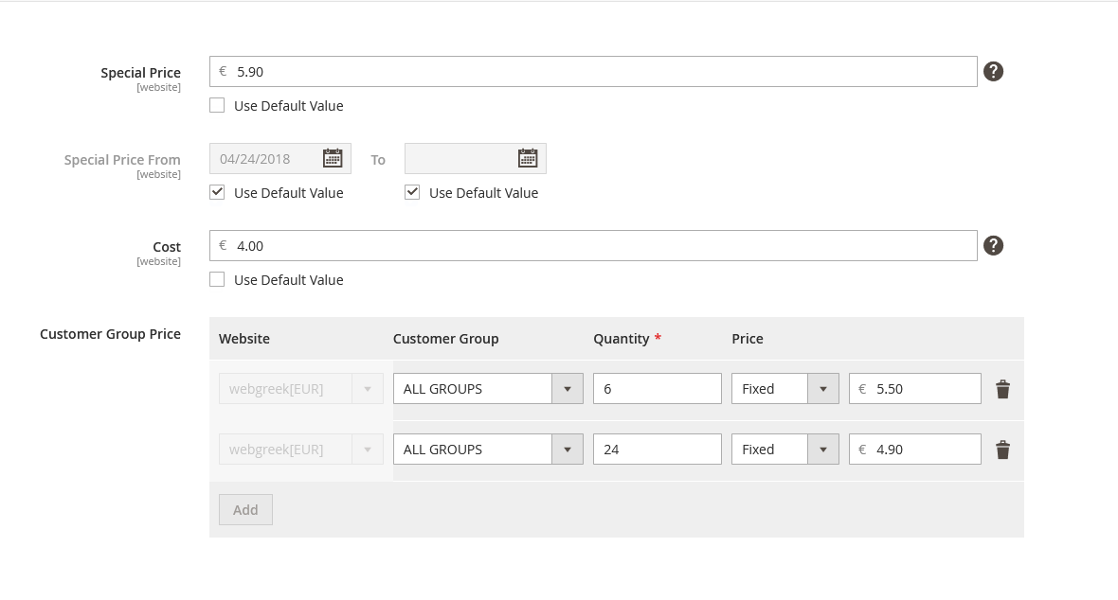Click the help icon next to Cost

click(x=993, y=245)
